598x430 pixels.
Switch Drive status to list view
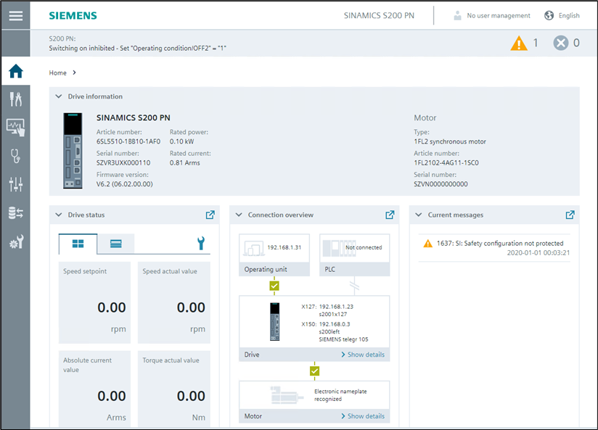click(116, 244)
